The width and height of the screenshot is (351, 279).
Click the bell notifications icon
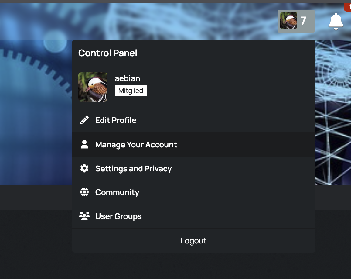pos(336,21)
